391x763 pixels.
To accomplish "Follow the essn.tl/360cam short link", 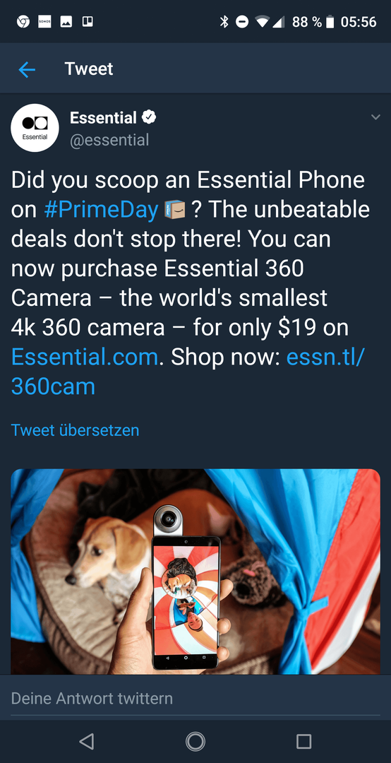I will click(x=188, y=372).
